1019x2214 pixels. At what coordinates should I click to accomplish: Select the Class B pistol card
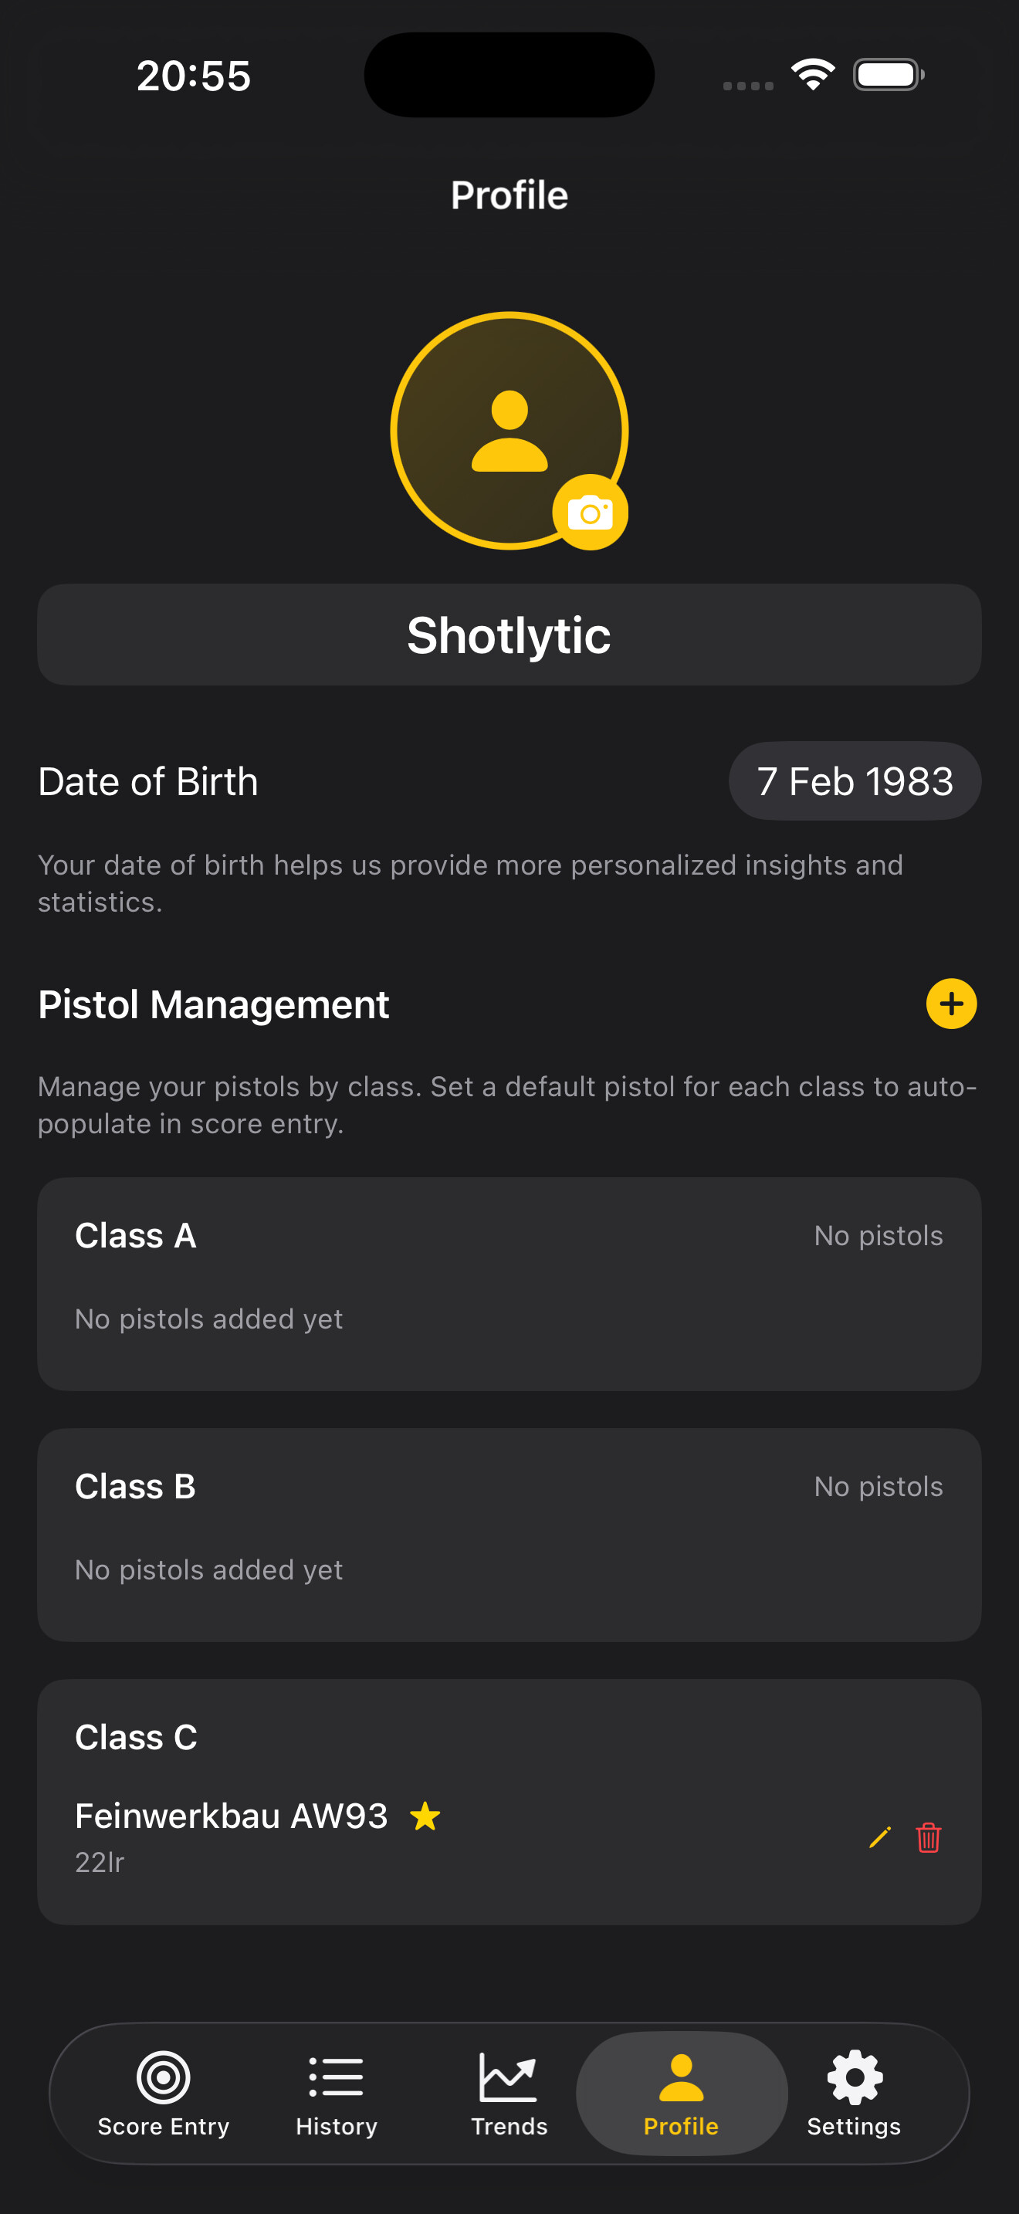click(509, 1534)
